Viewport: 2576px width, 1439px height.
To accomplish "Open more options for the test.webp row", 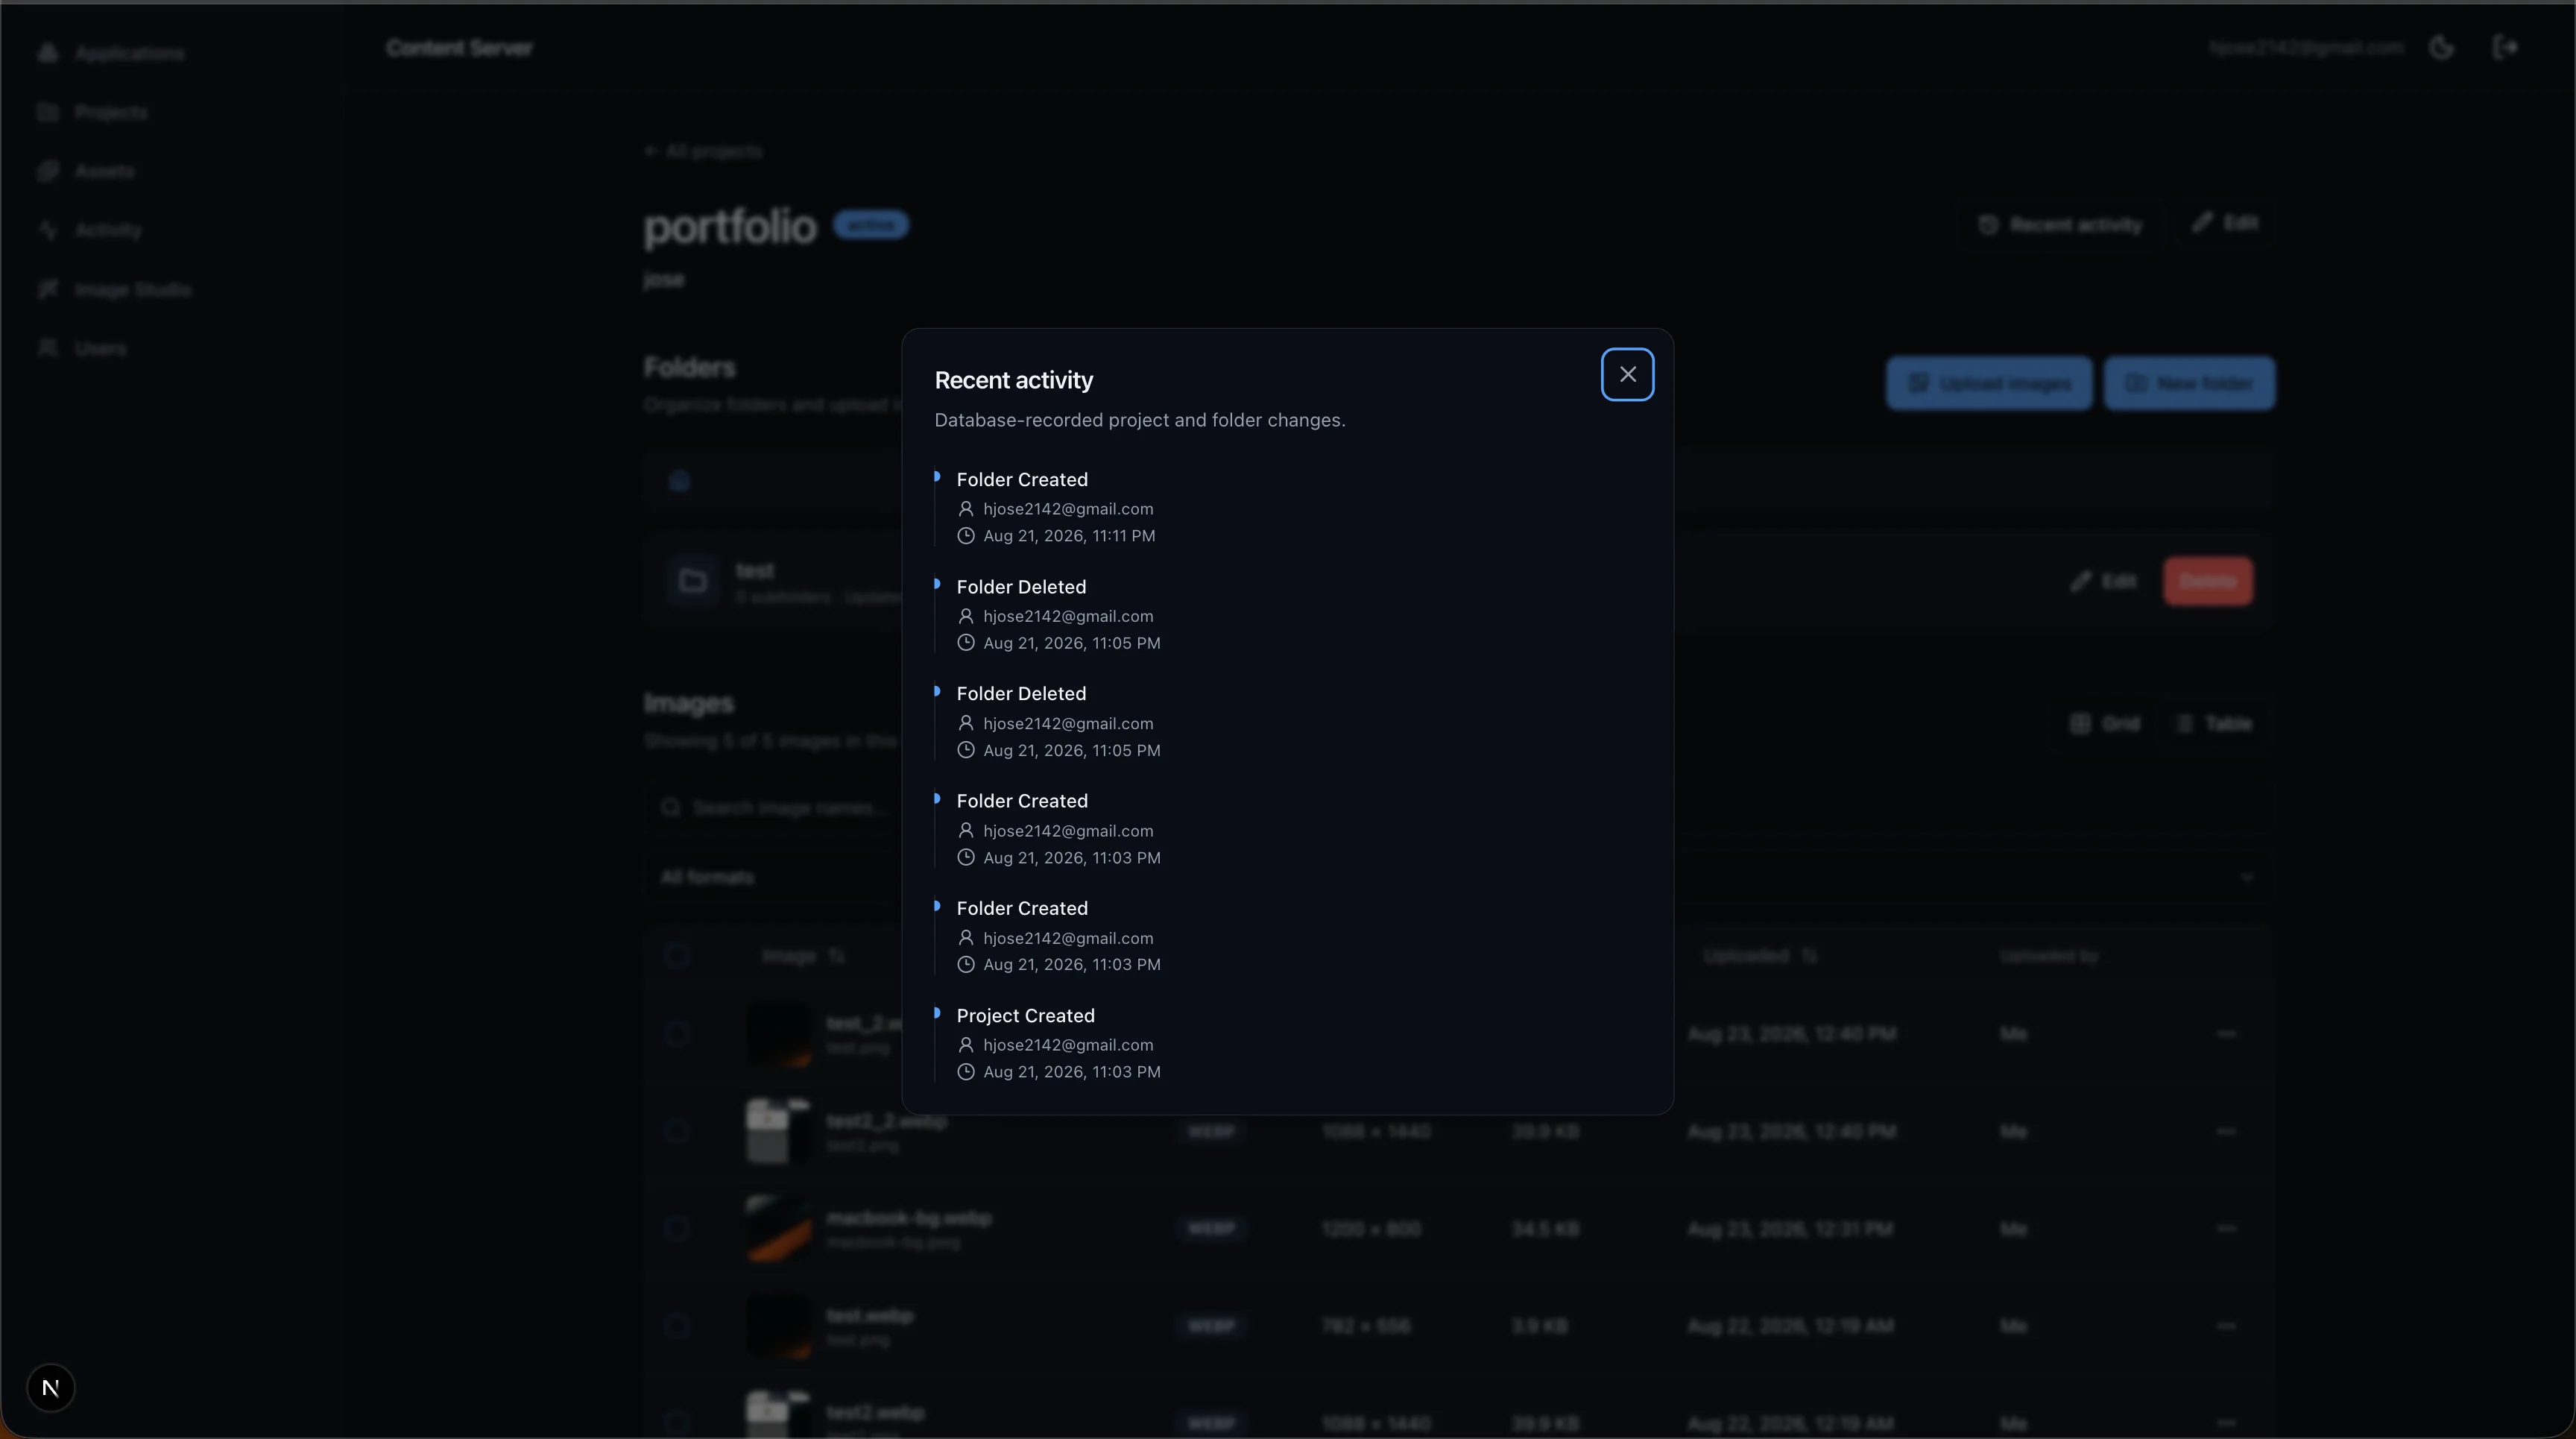I will (2226, 1325).
